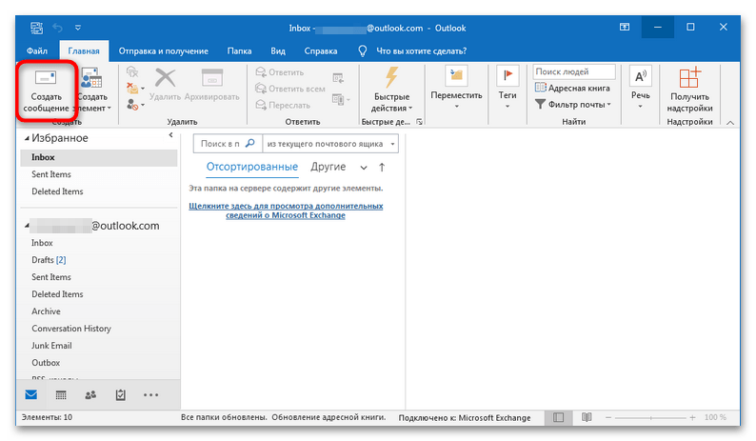Click the Microsoft Exchange details link
Screen dimensions: 756x441
(x=287, y=210)
